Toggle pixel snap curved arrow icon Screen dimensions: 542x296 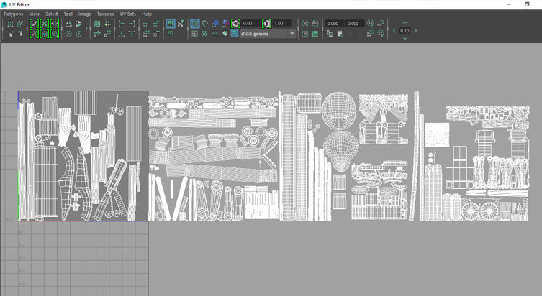point(205,24)
